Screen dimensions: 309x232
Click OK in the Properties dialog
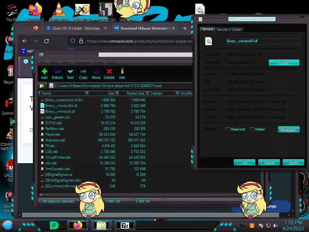tap(244, 162)
